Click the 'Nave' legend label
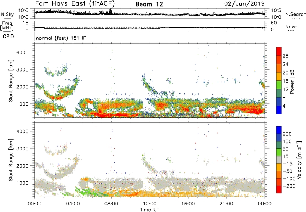306x212 pixels. [x=291, y=26]
